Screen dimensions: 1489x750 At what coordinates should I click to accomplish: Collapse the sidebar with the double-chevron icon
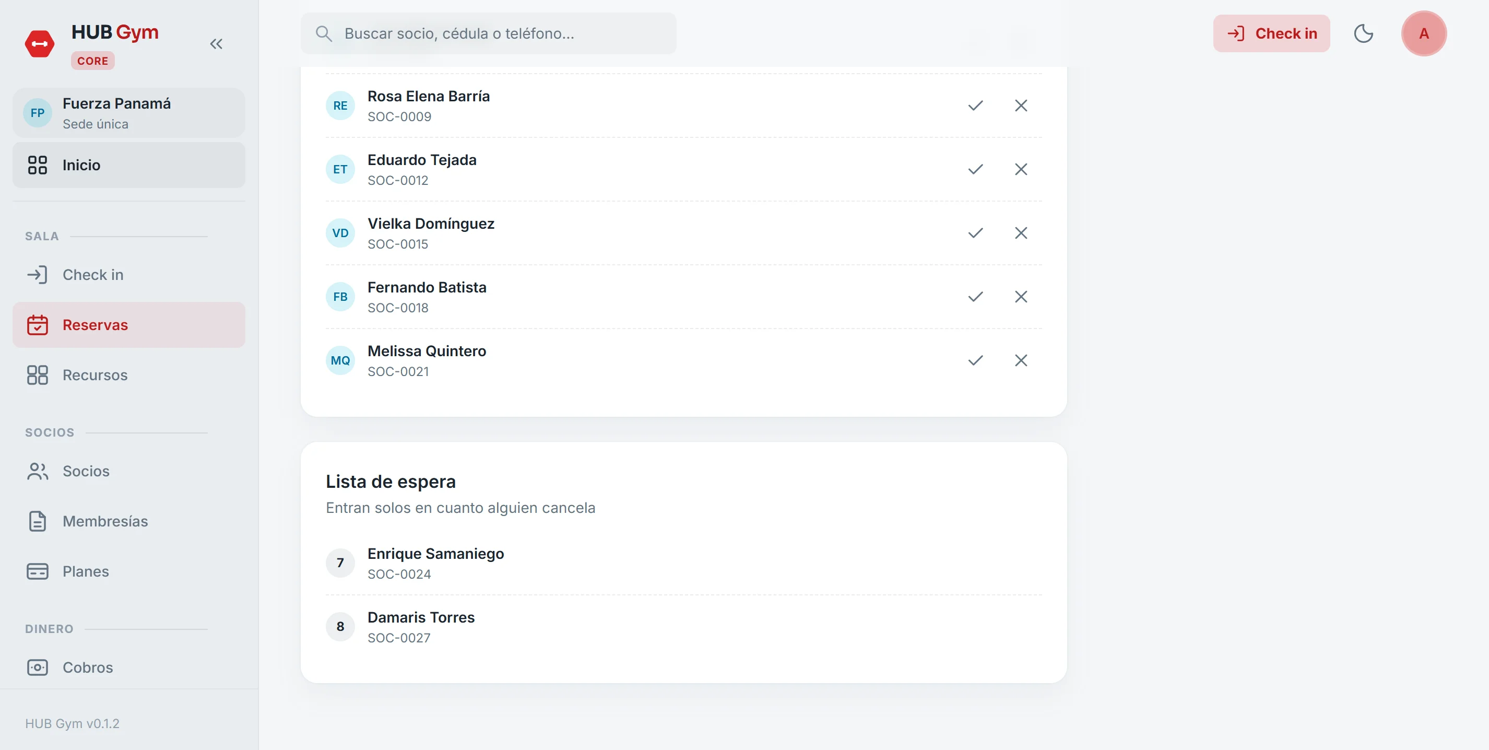click(216, 44)
